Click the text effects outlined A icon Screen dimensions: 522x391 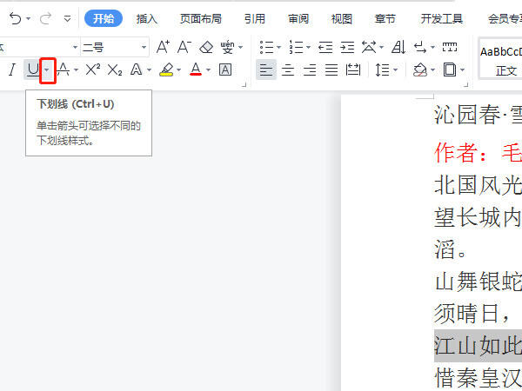pyautogui.click(x=137, y=70)
